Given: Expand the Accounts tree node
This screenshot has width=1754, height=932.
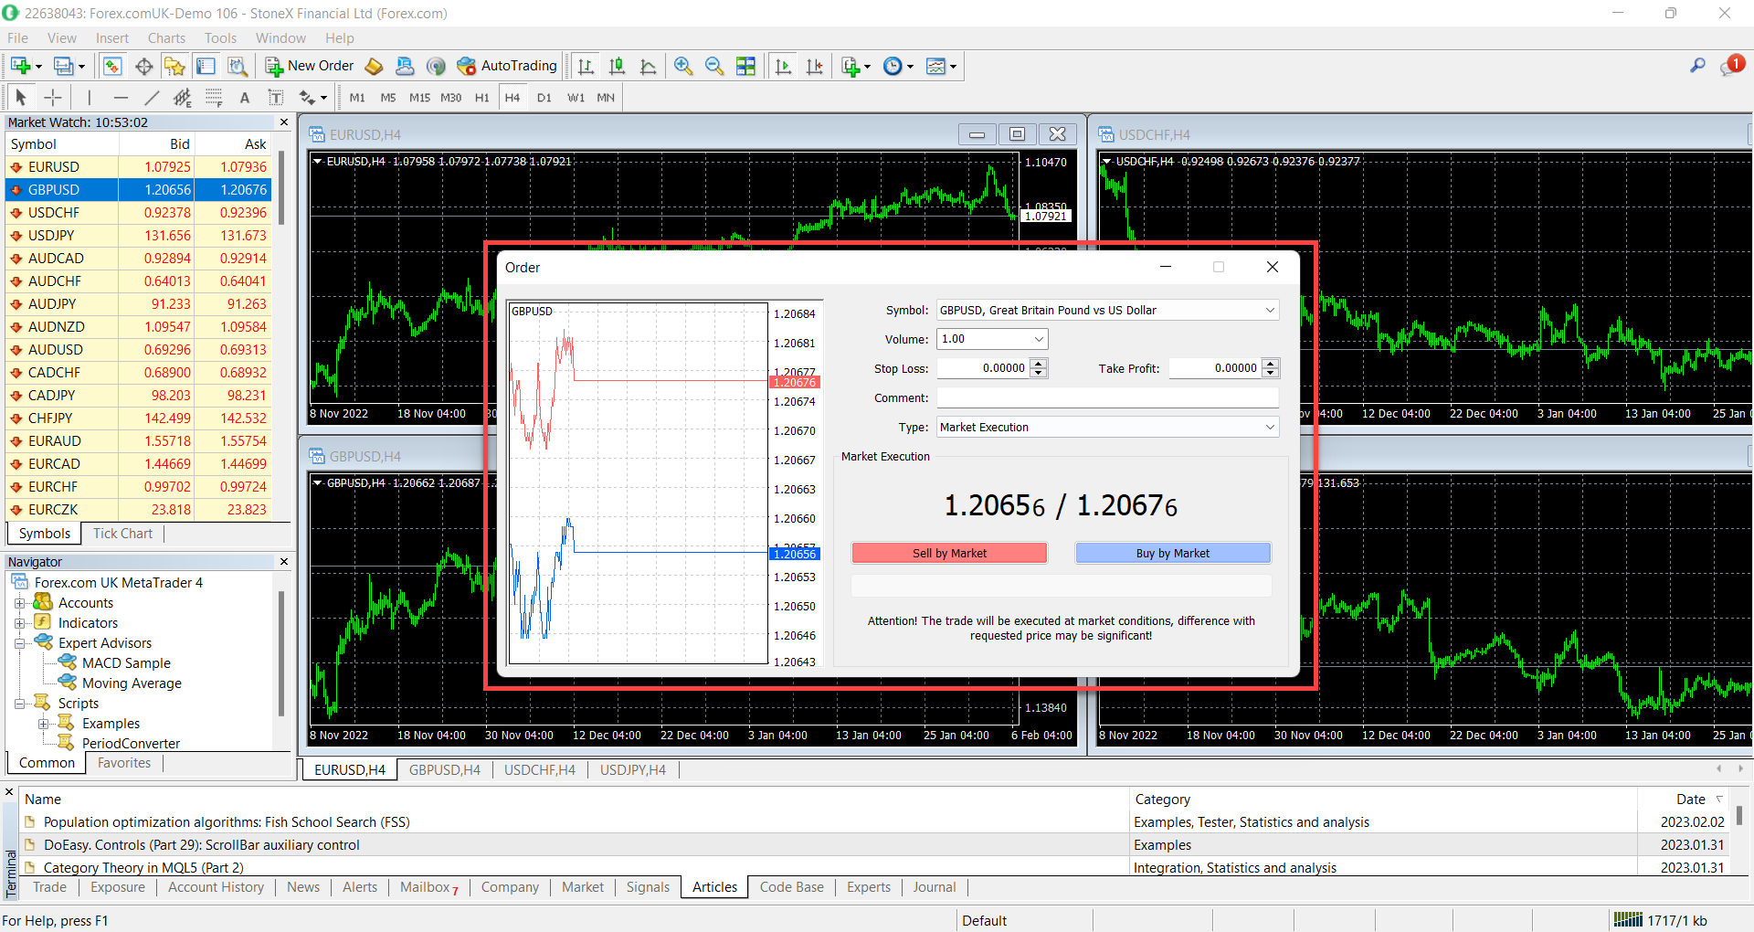Looking at the screenshot, I should click(19, 603).
